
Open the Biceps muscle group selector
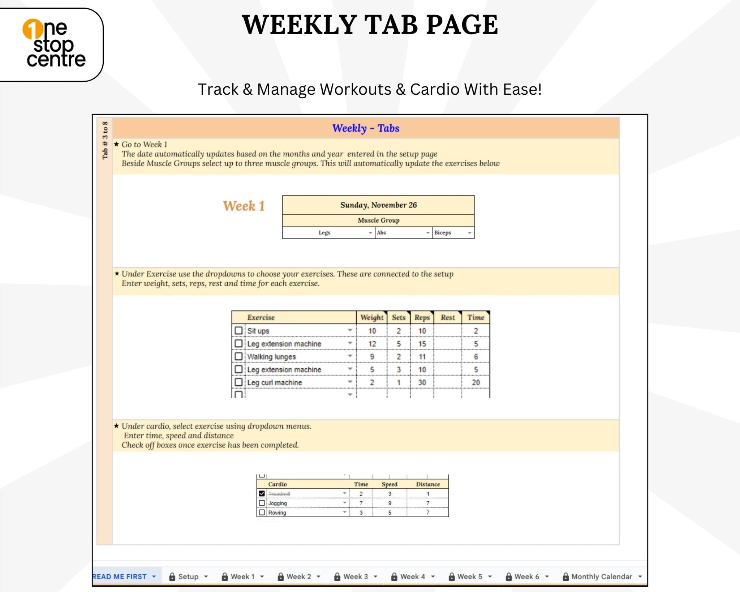(x=470, y=233)
